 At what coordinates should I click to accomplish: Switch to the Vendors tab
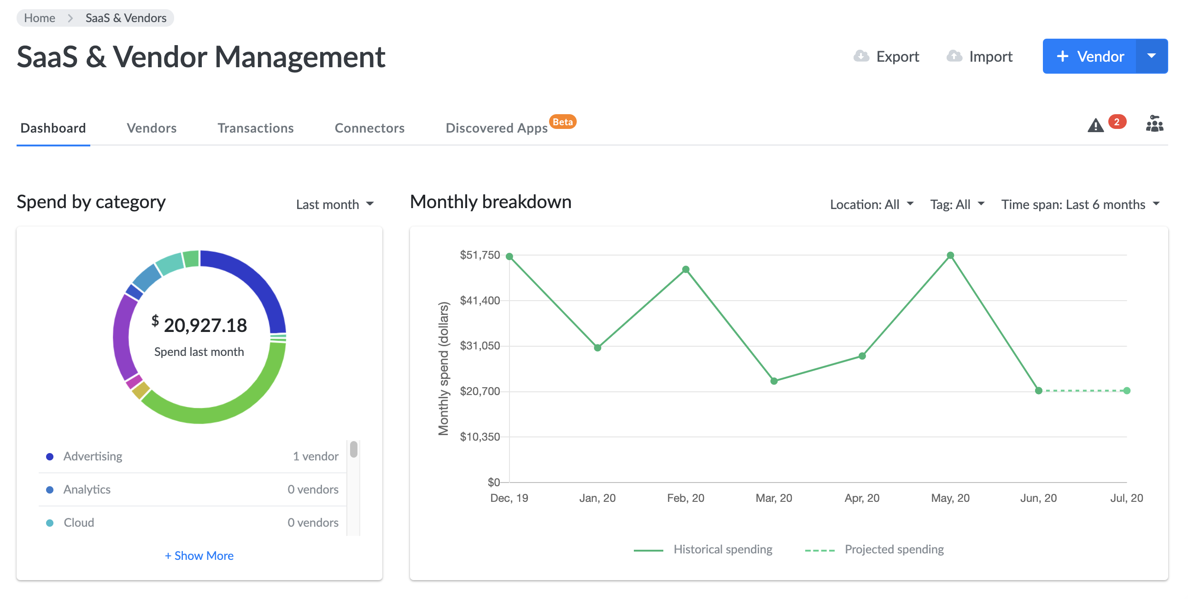pyautogui.click(x=151, y=128)
